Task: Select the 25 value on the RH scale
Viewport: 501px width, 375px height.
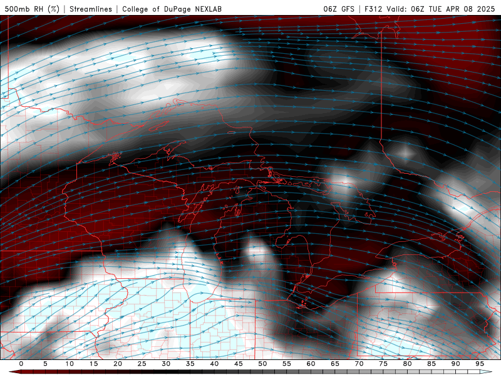Action: pos(142,364)
